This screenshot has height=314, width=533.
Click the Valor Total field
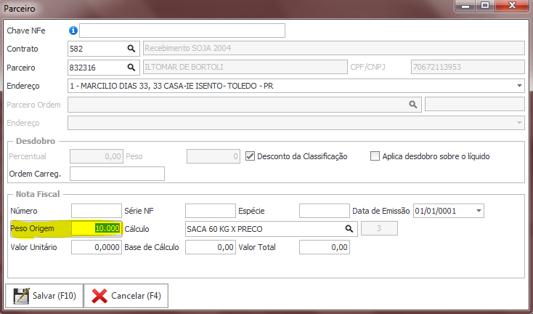click(x=325, y=247)
